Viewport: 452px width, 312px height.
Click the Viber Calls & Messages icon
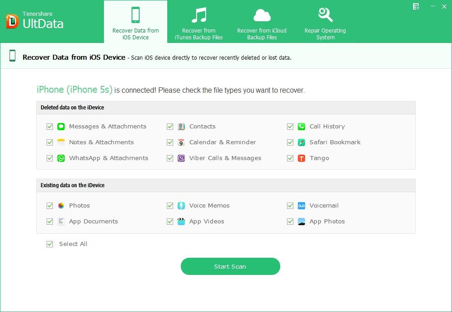181,158
